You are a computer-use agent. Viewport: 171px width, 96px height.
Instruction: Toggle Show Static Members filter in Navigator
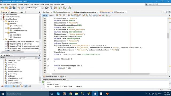(10, 86)
